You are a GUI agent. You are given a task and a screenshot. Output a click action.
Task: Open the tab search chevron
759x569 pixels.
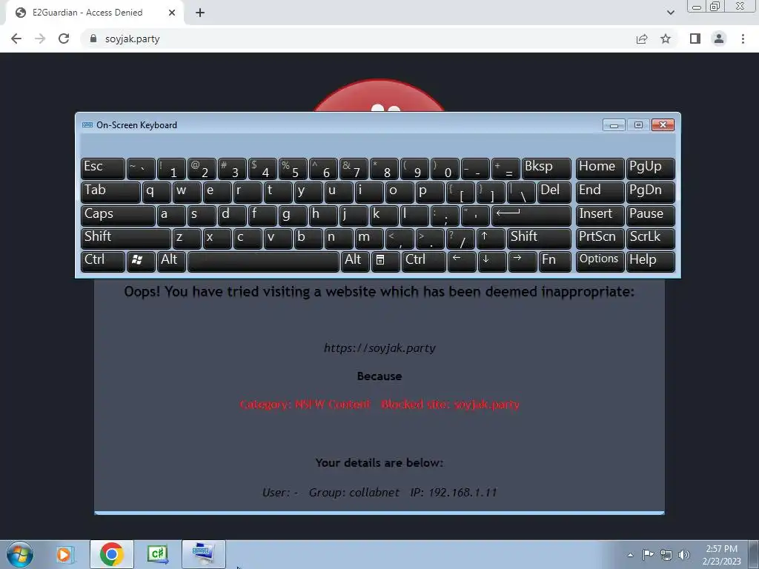(x=670, y=13)
